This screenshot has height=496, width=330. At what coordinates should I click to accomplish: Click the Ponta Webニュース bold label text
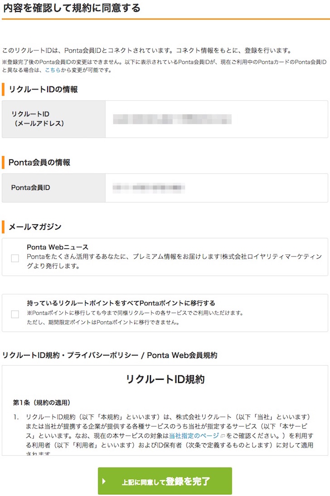[54, 247]
